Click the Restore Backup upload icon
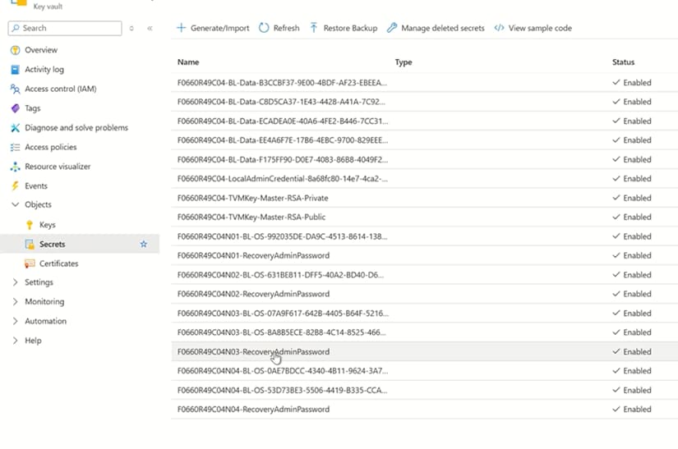The image size is (678, 449). (x=314, y=28)
